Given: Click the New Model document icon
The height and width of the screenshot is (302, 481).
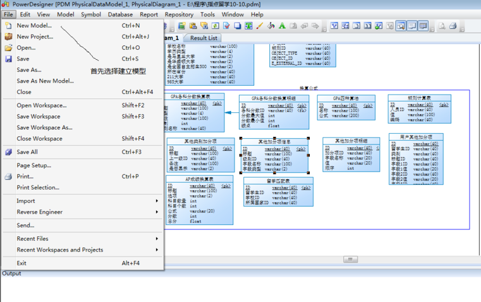Looking at the screenshot, I should coord(8,26).
